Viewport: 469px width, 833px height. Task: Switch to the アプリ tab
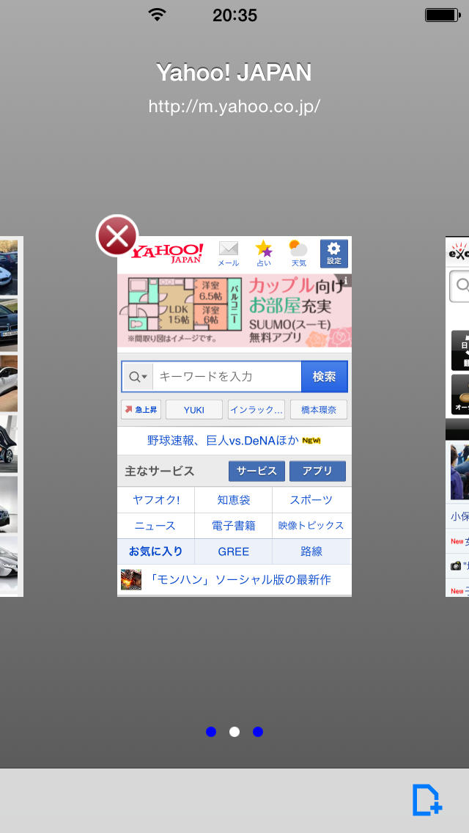[317, 471]
